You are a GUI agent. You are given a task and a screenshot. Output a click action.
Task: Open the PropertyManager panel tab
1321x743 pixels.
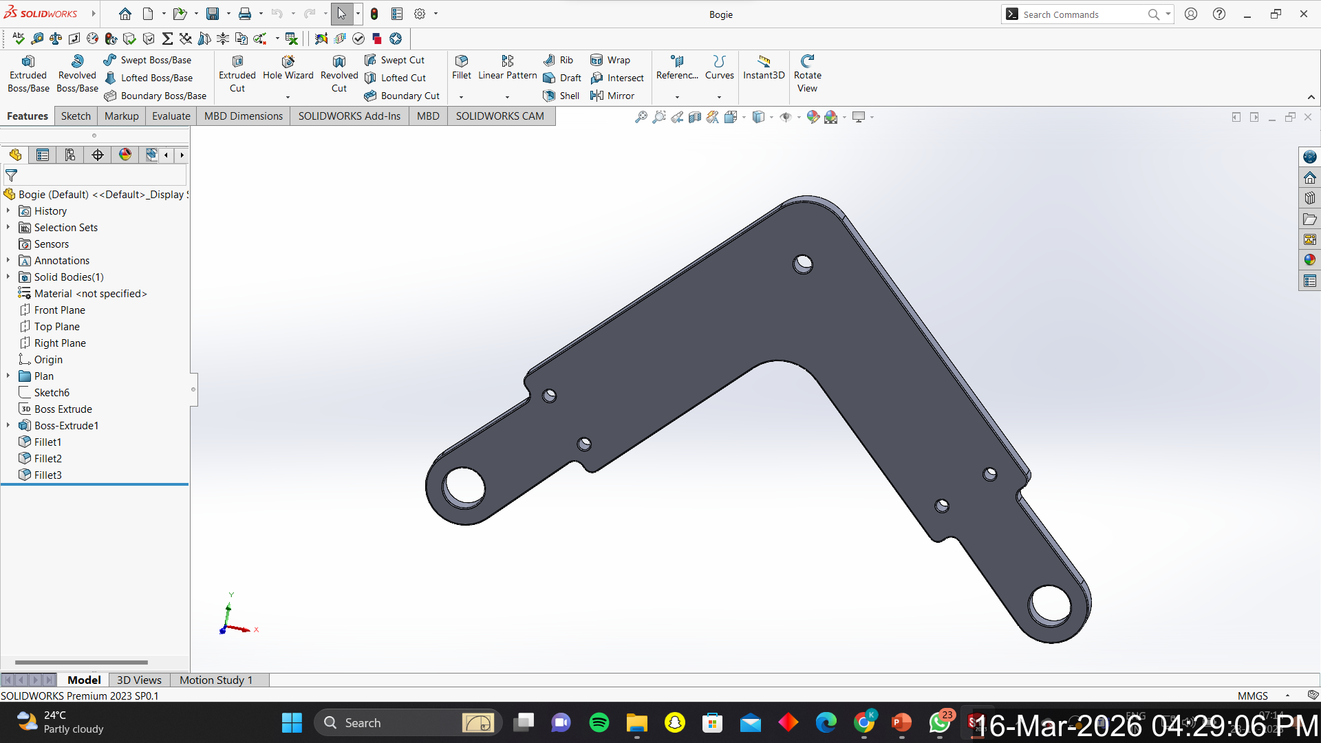[x=43, y=155]
